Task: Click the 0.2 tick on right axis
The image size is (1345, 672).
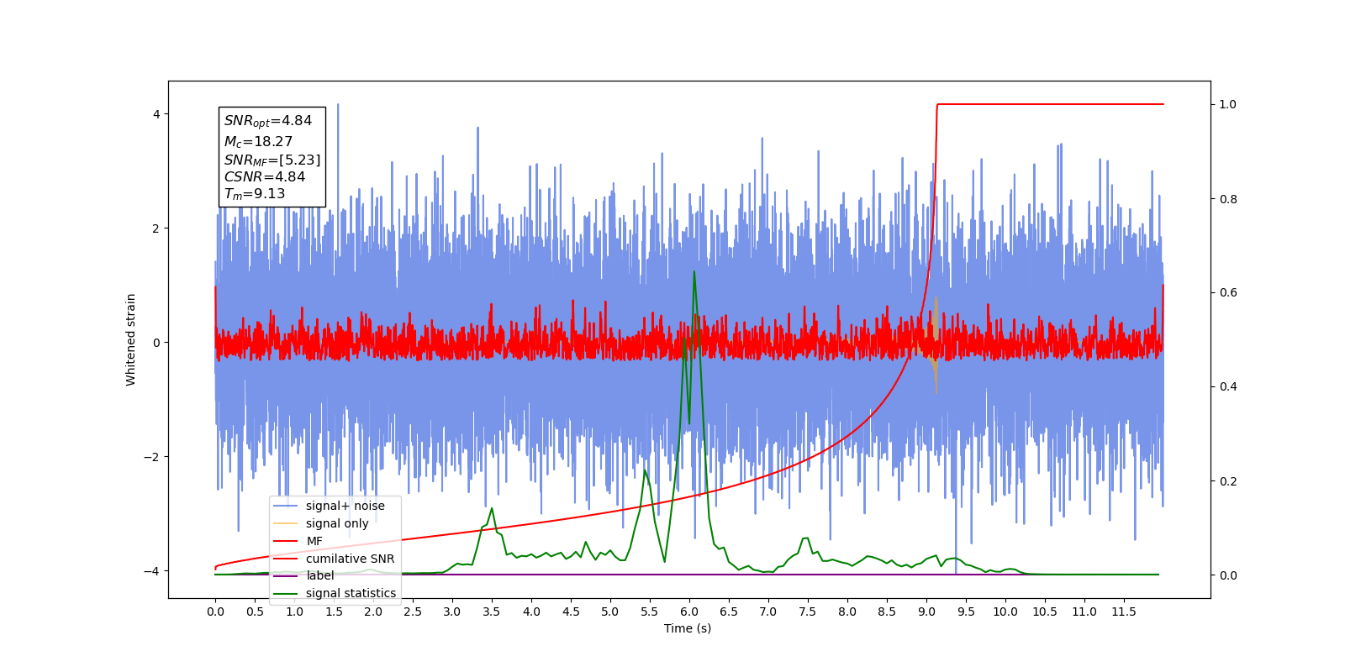Action: (1228, 481)
